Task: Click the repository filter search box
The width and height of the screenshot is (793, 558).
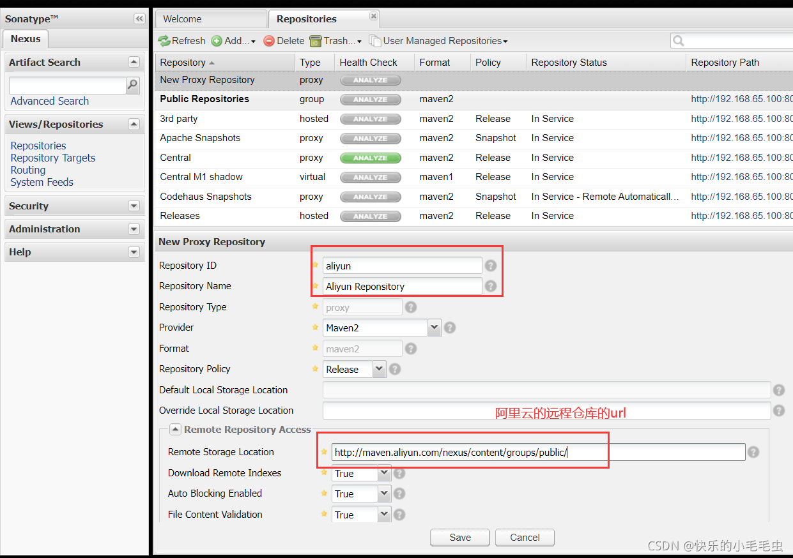Action: [732, 41]
